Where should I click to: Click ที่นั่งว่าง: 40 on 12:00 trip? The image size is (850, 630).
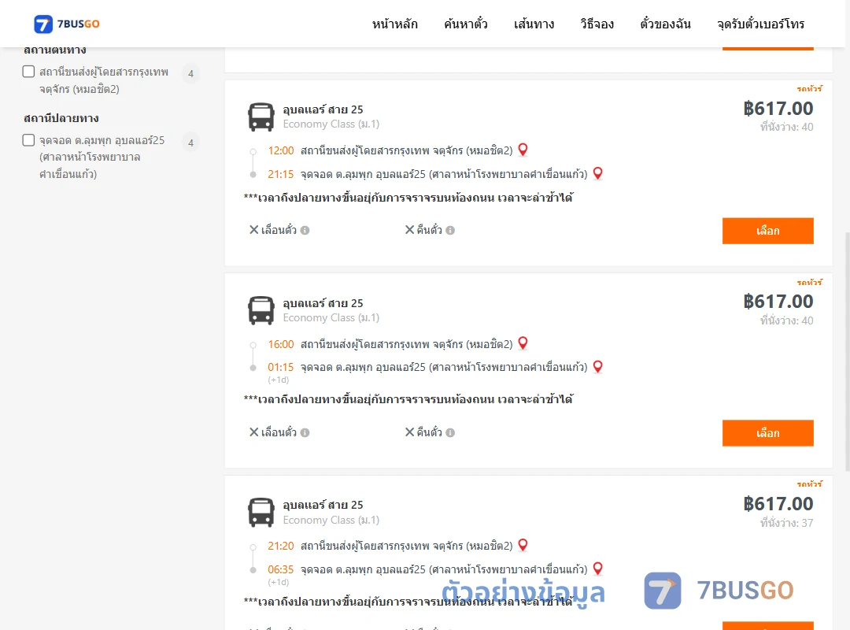[786, 127]
